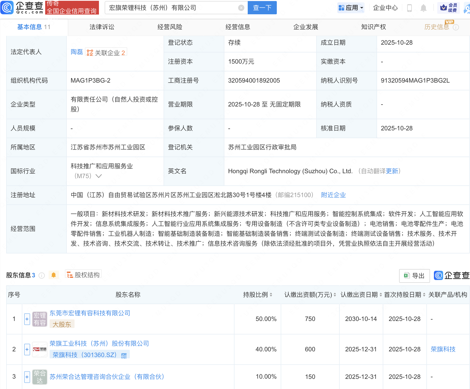The width and height of the screenshot is (470, 389).
Task: Open the 附近企业 link
Action: click(333, 195)
